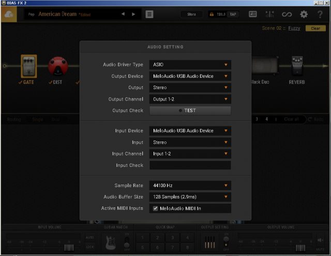Select Quick Snap slot 1
Viewport: 331px width, 256px height.
143,238
